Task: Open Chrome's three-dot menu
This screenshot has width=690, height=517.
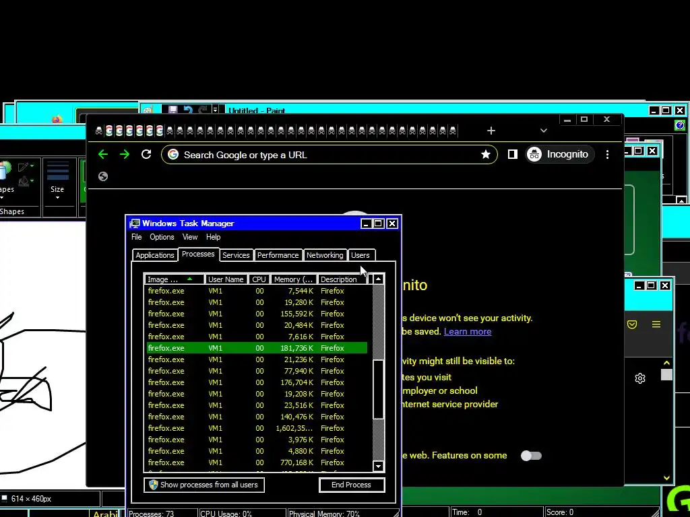Action: (x=607, y=154)
